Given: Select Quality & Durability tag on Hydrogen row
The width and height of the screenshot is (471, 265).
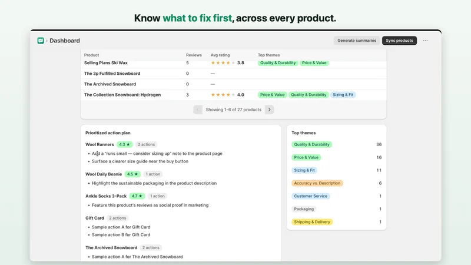Looking at the screenshot, I should pyautogui.click(x=309, y=95).
